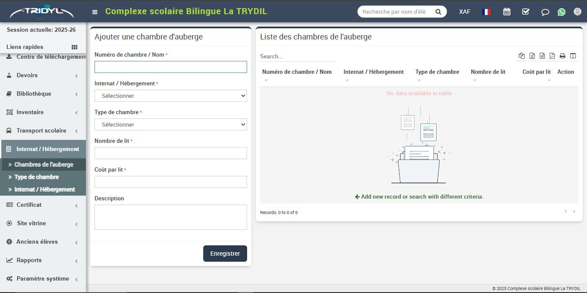
Task: Click the Numéro de chambre input field
Action: tap(171, 67)
